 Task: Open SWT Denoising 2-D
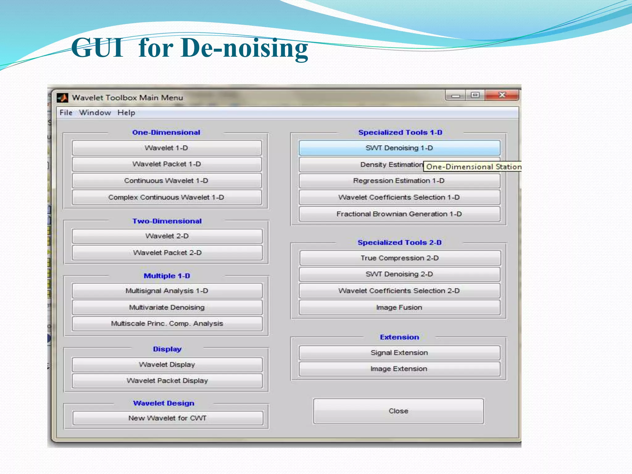399,274
